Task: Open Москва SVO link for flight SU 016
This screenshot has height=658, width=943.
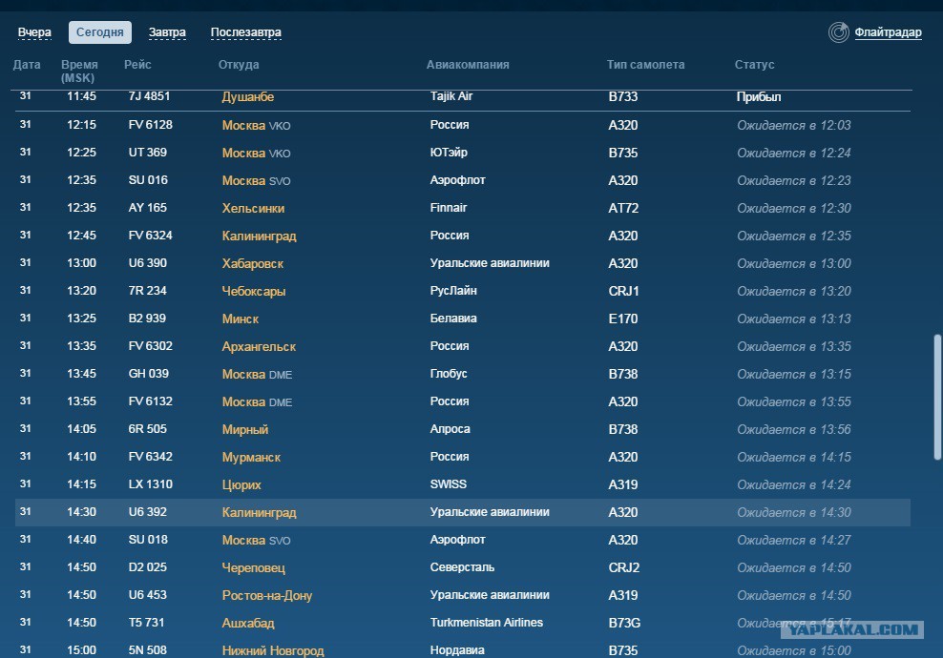Action: click(x=256, y=181)
